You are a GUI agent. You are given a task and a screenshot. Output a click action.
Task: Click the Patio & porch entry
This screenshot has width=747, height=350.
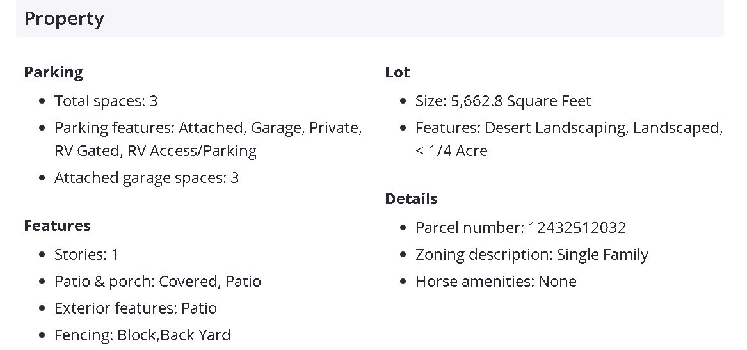click(157, 282)
